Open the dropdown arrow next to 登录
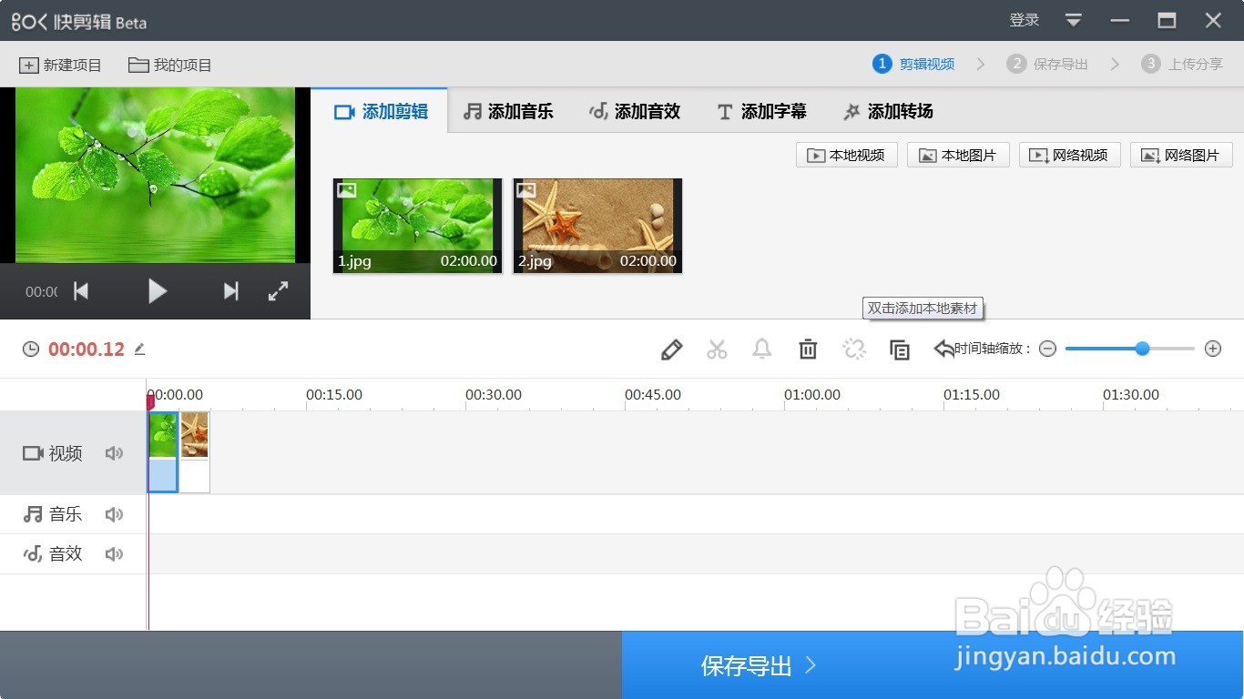Image resolution: width=1244 pixels, height=699 pixels. point(1073,20)
